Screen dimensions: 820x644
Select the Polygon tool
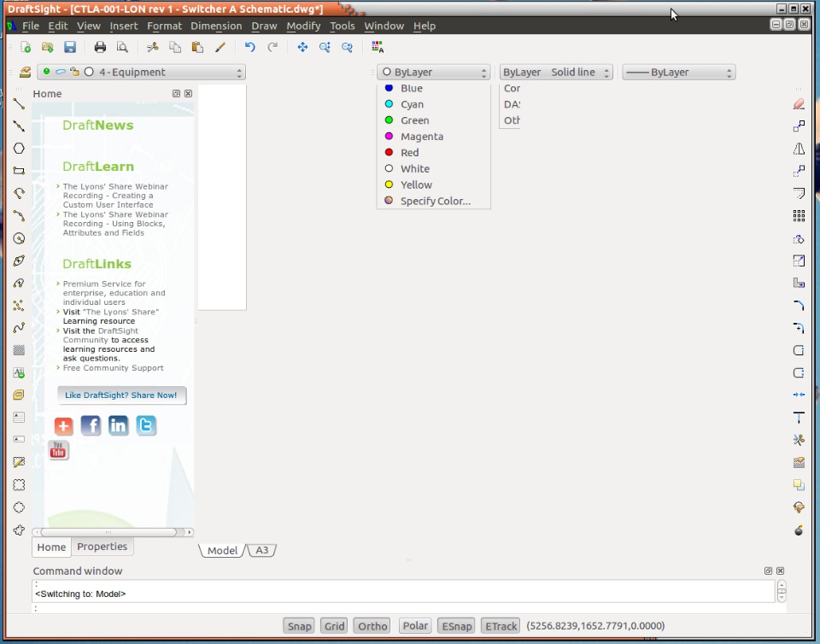pos(19,149)
